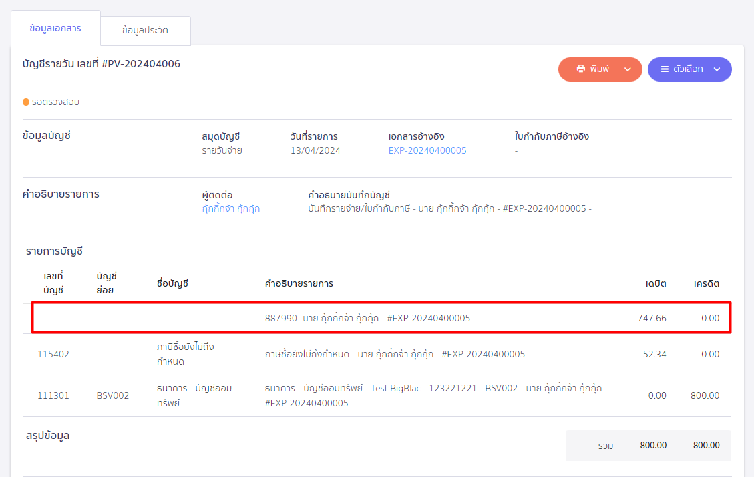Click the orange status dot beside รอตรวจสอบ
754x477 pixels.
(x=26, y=102)
